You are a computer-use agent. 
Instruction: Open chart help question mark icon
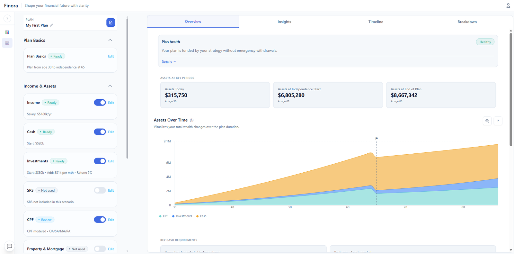tap(498, 121)
